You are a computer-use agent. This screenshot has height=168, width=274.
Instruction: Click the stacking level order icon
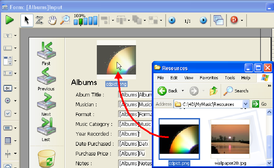coord(137,20)
